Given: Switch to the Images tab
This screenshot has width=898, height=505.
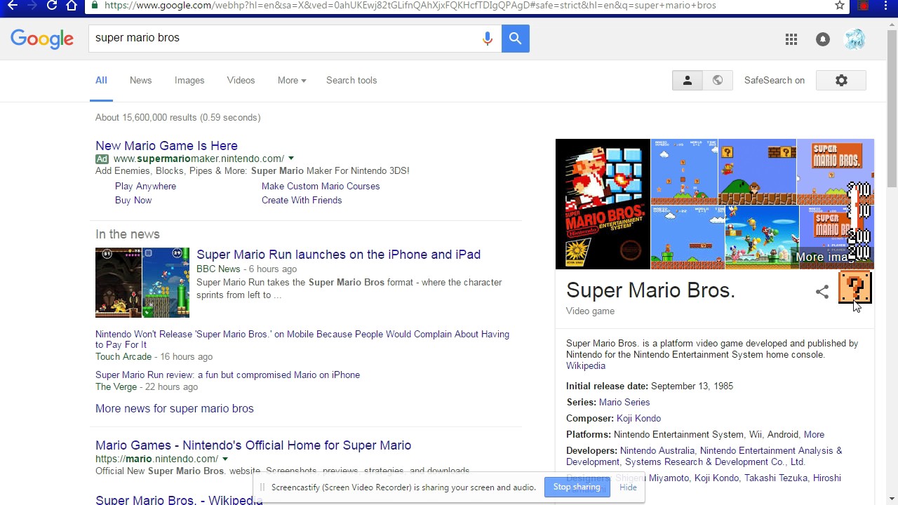Looking at the screenshot, I should click(189, 81).
